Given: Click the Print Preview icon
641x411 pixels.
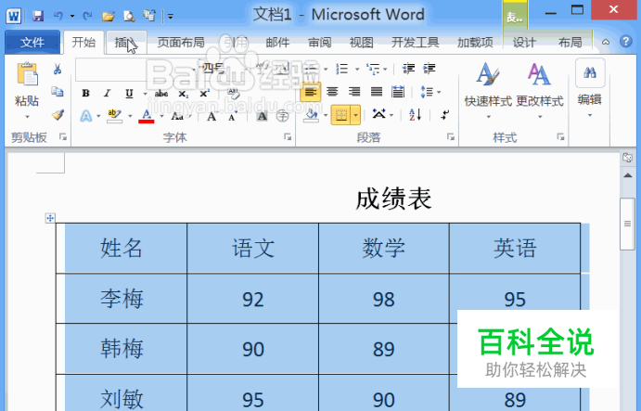Looking at the screenshot, I should click(x=129, y=16).
